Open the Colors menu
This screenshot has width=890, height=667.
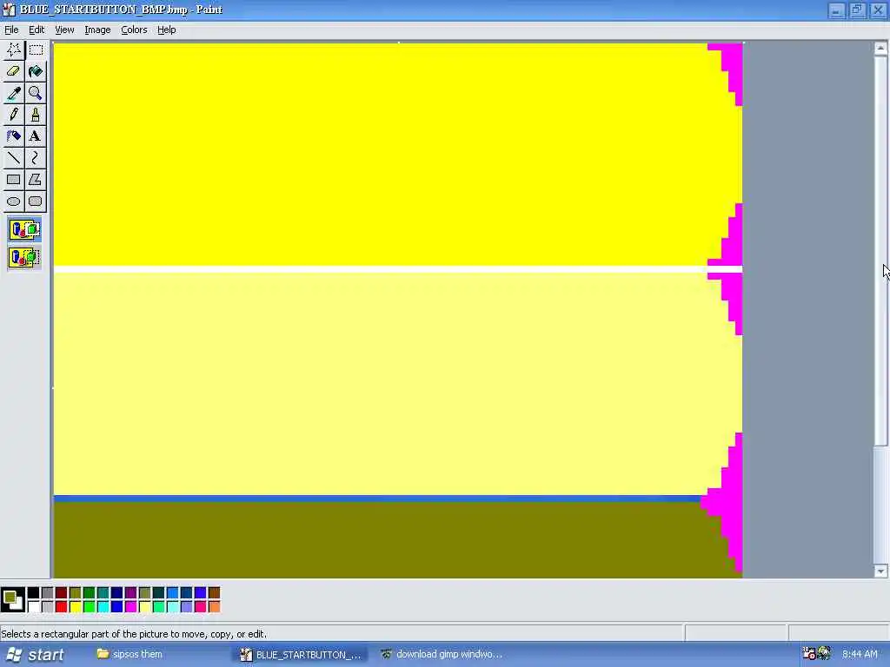pos(134,30)
